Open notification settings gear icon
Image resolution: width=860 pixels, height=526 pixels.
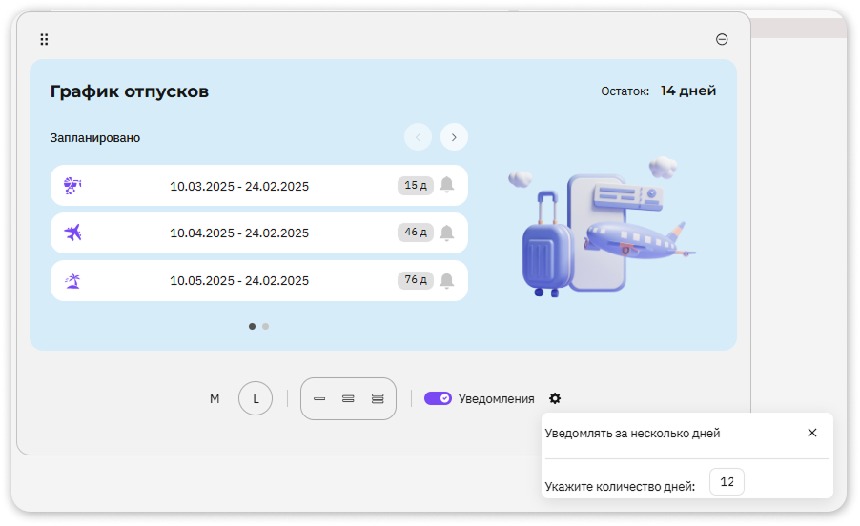click(555, 398)
